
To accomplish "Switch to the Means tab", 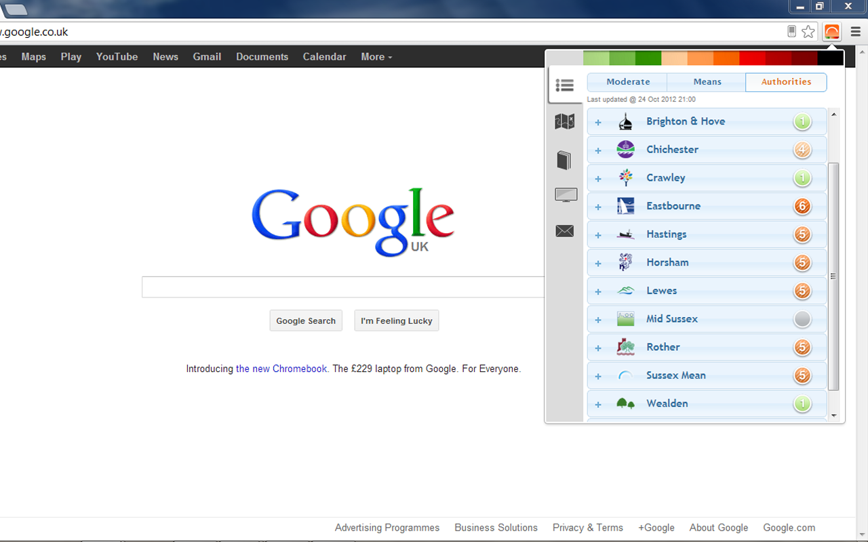I will coord(707,82).
